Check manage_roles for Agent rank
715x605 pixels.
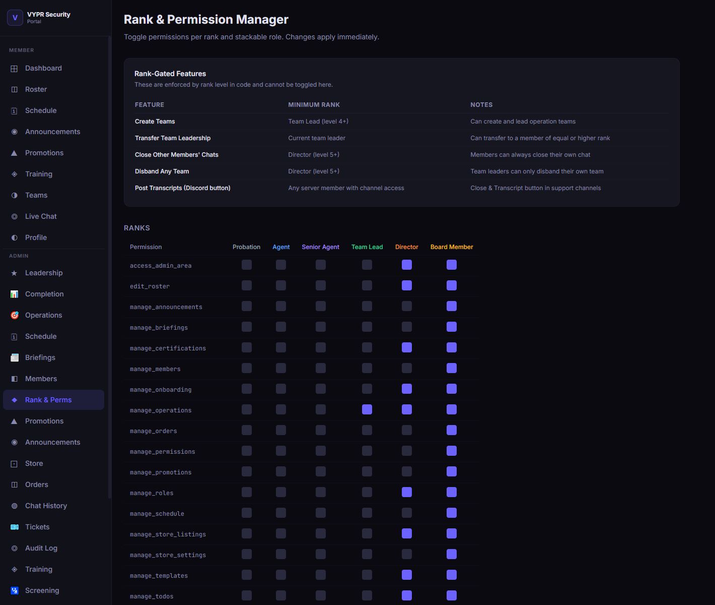[x=281, y=493]
